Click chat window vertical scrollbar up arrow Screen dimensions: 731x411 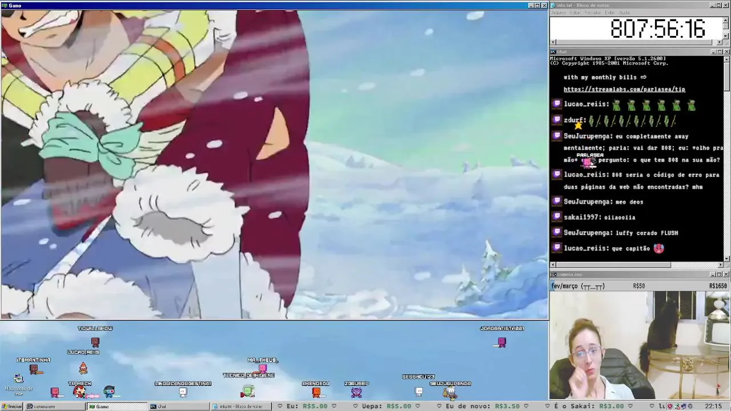pos(726,59)
